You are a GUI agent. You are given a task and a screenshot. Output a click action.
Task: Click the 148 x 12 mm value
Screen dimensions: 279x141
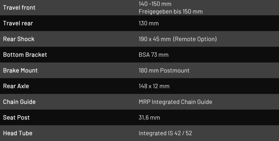[154, 86]
